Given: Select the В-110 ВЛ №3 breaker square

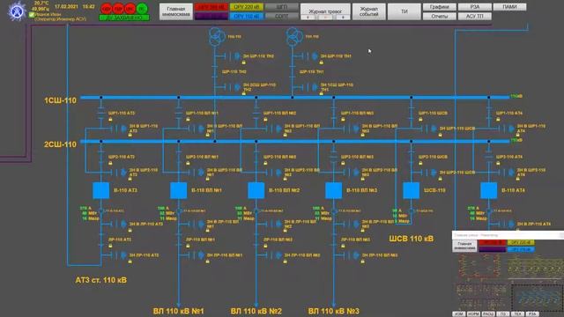Looking at the screenshot, I should click(333, 190).
